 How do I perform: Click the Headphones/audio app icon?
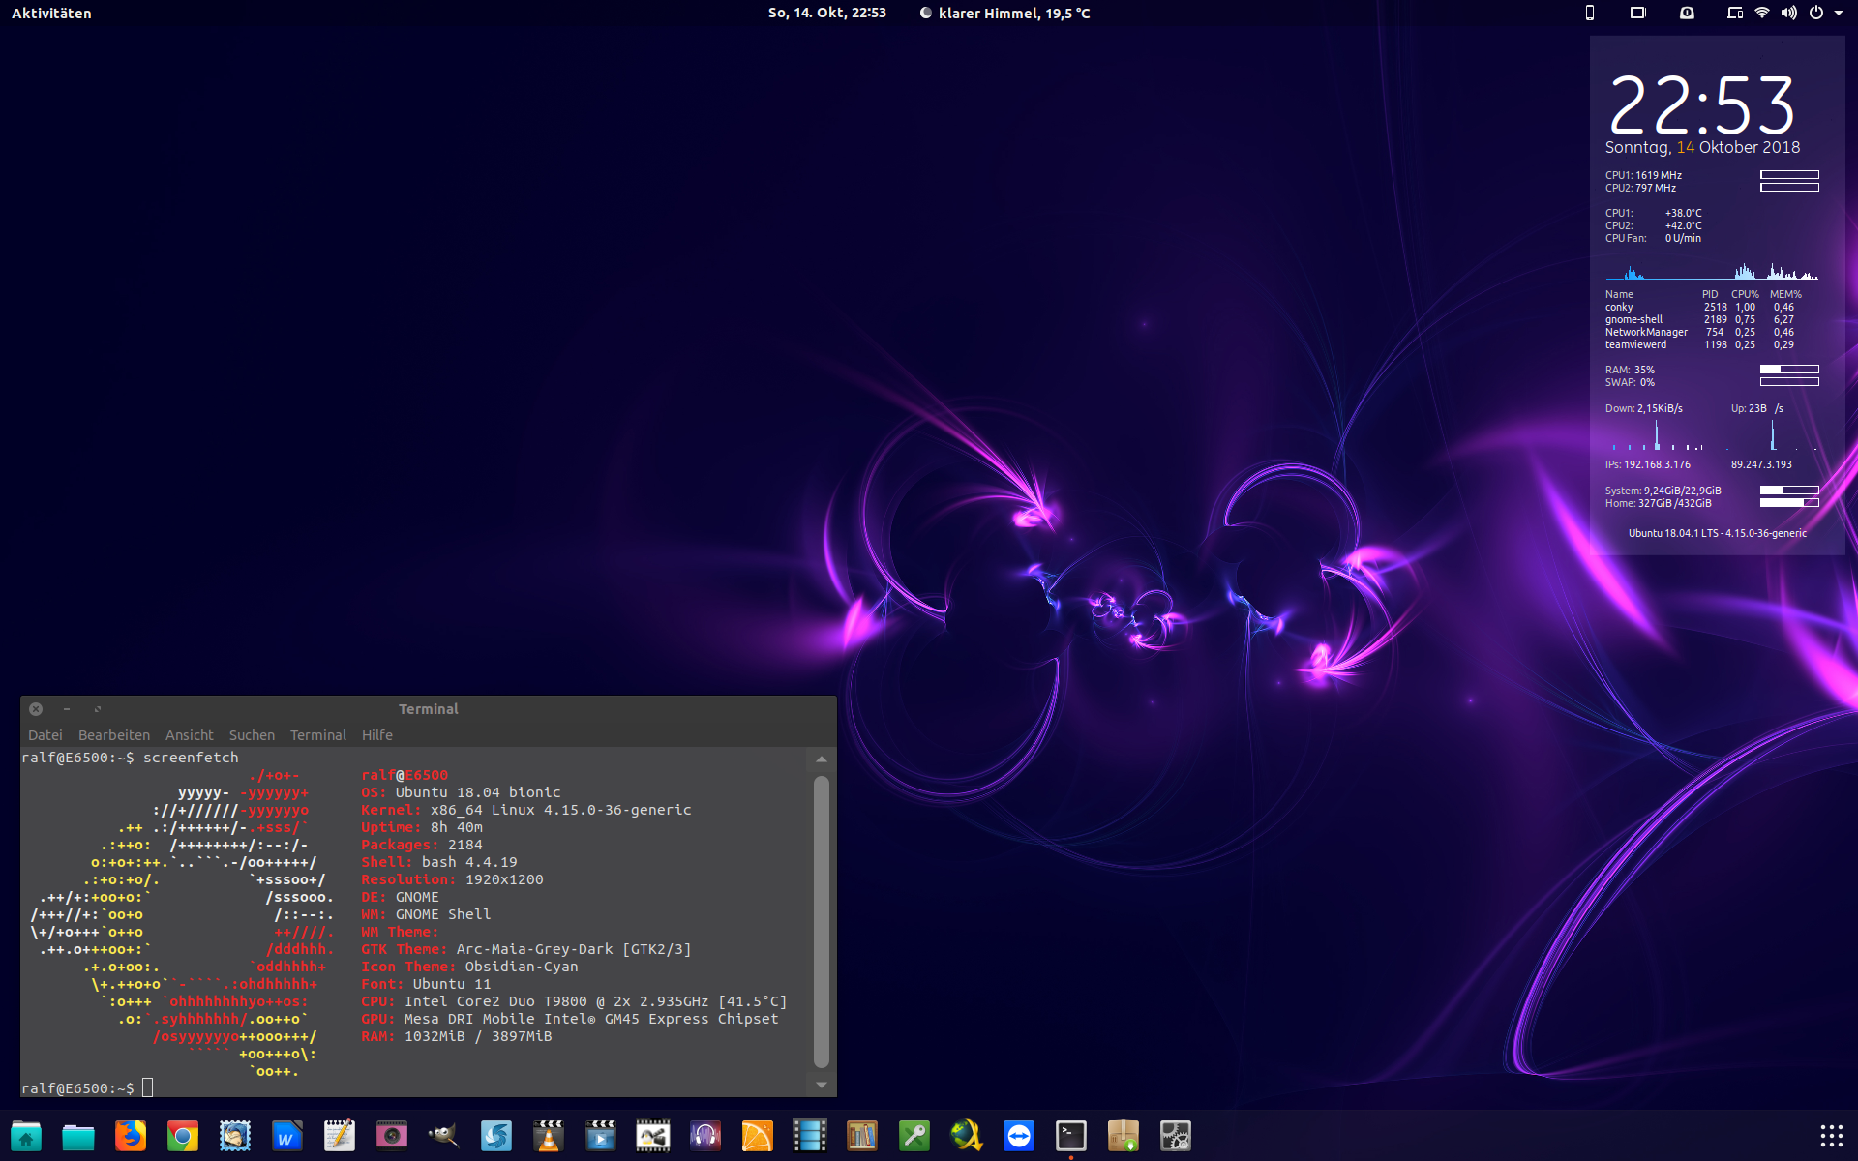pos(704,1136)
